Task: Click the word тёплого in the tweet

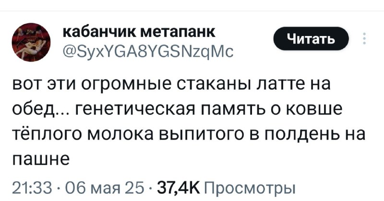Action: [48, 134]
